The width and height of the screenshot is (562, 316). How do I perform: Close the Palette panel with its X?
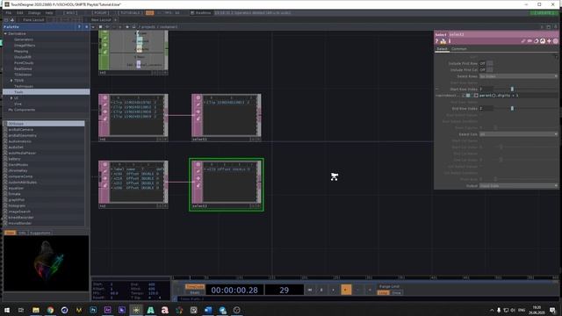(86, 27)
